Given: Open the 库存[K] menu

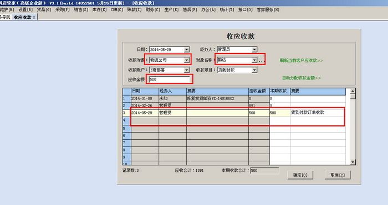Looking at the screenshot, I should pyautogui.click(x=99, y=9).
